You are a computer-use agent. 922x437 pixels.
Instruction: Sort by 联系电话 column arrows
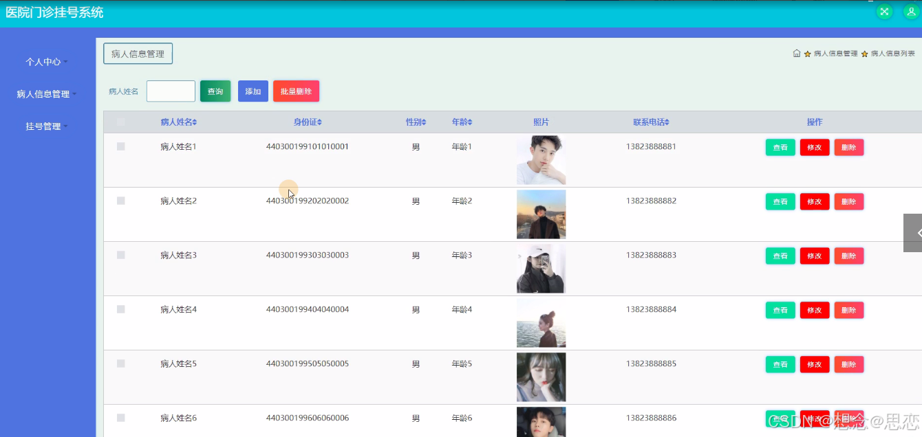pyautogui.click(x=667, y=122)
